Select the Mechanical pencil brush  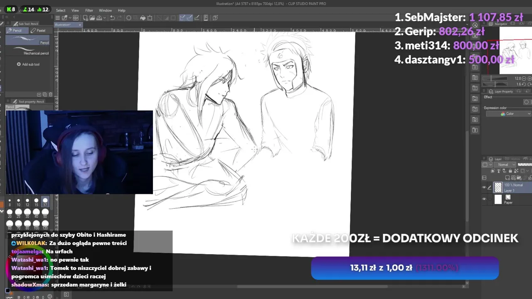(x=27, y=51)
